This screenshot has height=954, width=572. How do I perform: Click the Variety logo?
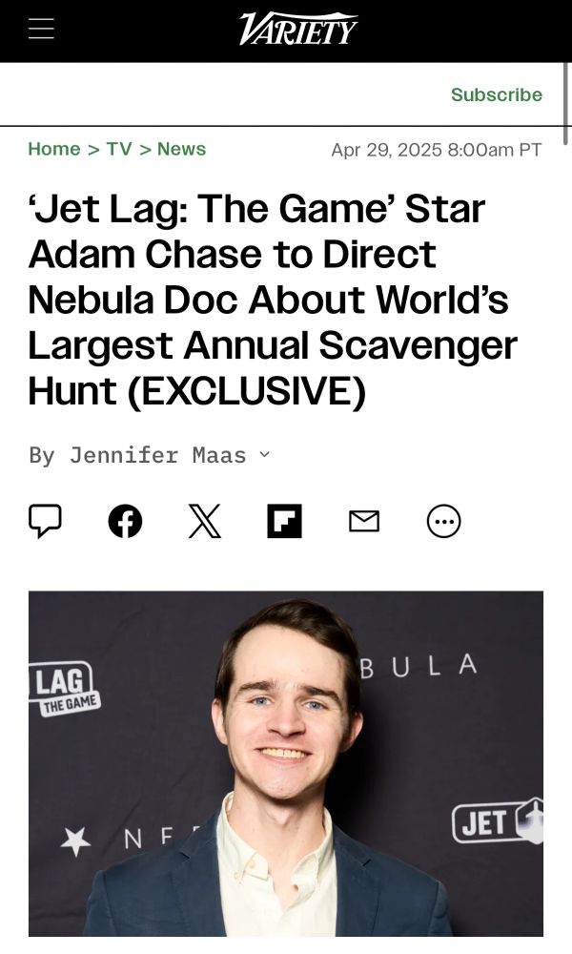click(x=297, y=30)
